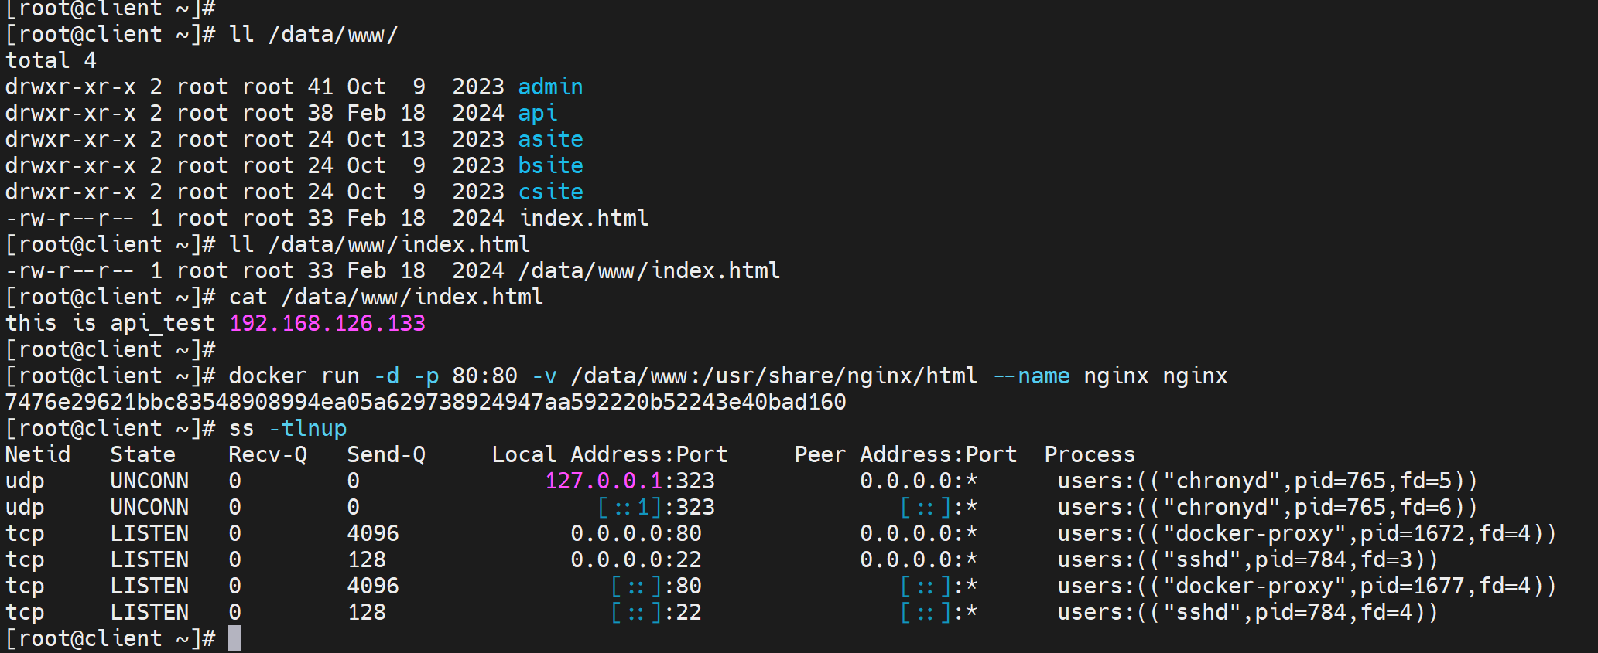Viewport: 1598px width, 653px height.
Task: Click the admin directory name
Action: [x=550, y=87]
